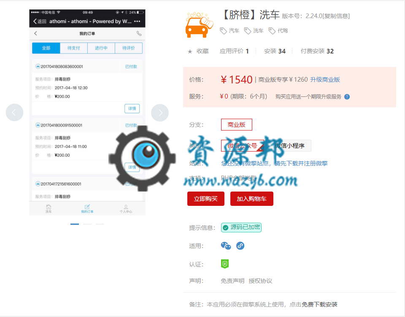This screenshot has width=405, height=317.
Task: Click the 复制信息 link
Action: point(336,16)
